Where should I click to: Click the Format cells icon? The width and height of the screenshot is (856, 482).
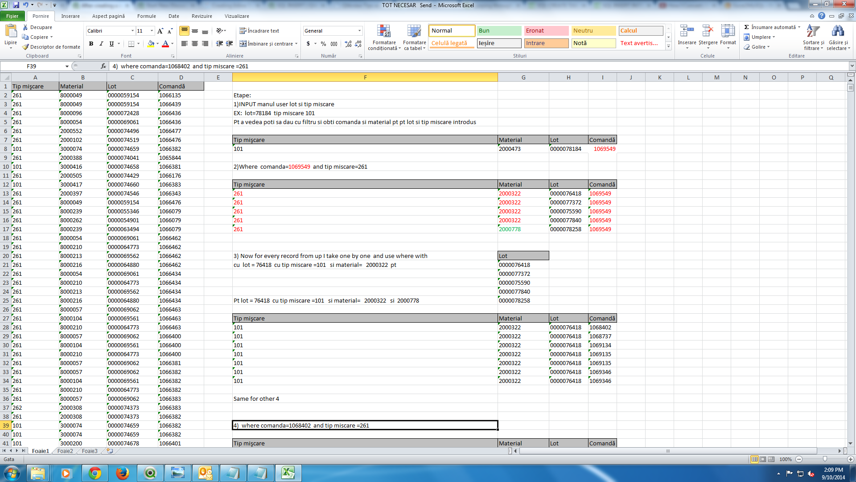[728, 31]
